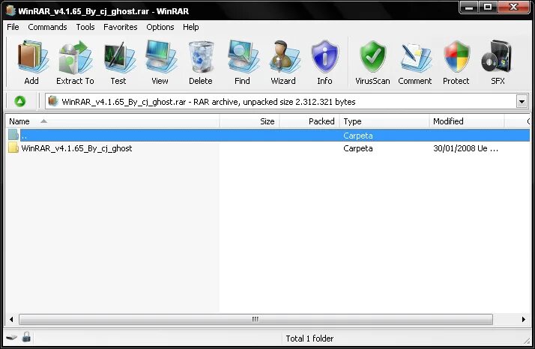Open the Commands menu
The width and height of the screenshot is (535, 349).
47,27
